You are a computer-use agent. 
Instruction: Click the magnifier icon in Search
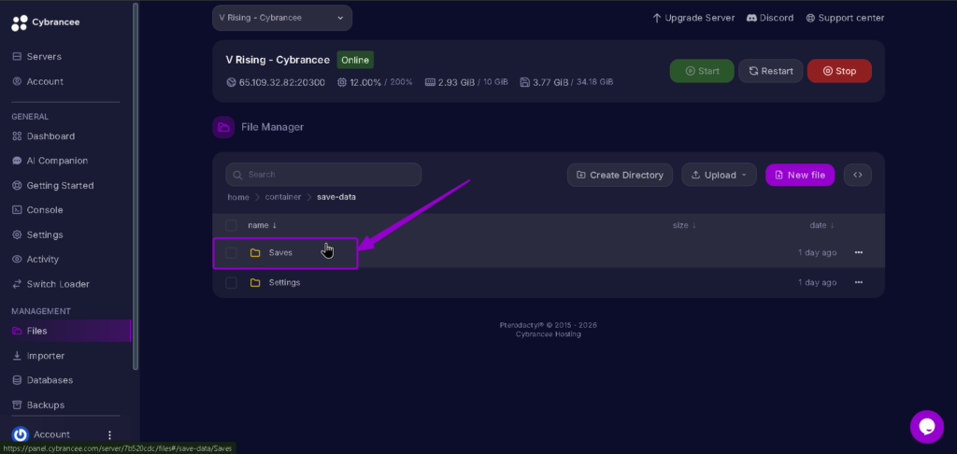pyautogui.click(x=237, y=175)
